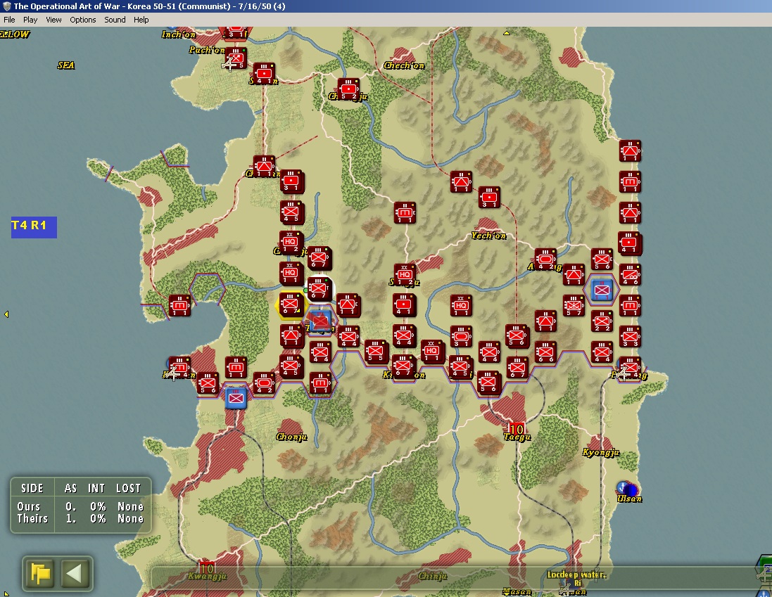
Task: Select the unit on the P'ohang airfield
Action: (x=631, y=368)
